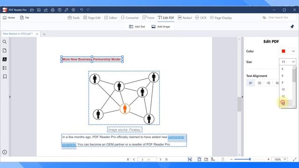
Task: Switch to the Tools tab
Action: [x=73, y=18]
